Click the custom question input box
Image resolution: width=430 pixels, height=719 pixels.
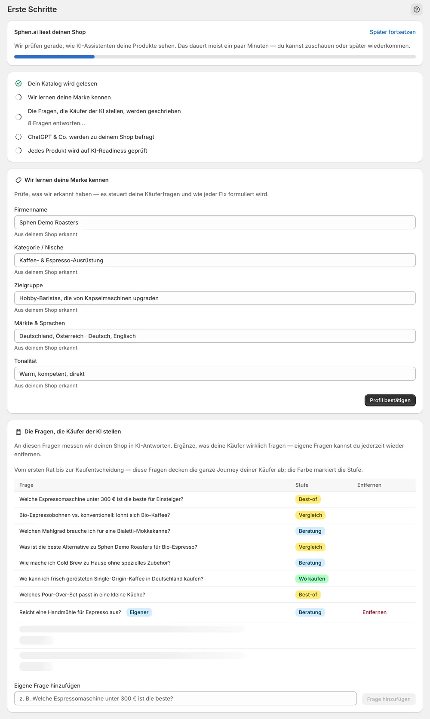185,698
